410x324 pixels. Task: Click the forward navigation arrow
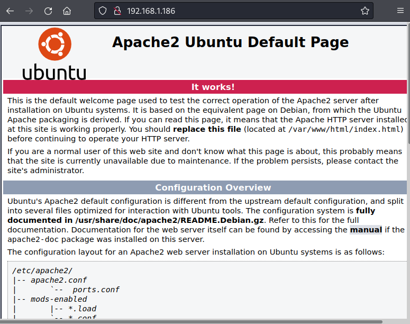(x=29, y=11)
